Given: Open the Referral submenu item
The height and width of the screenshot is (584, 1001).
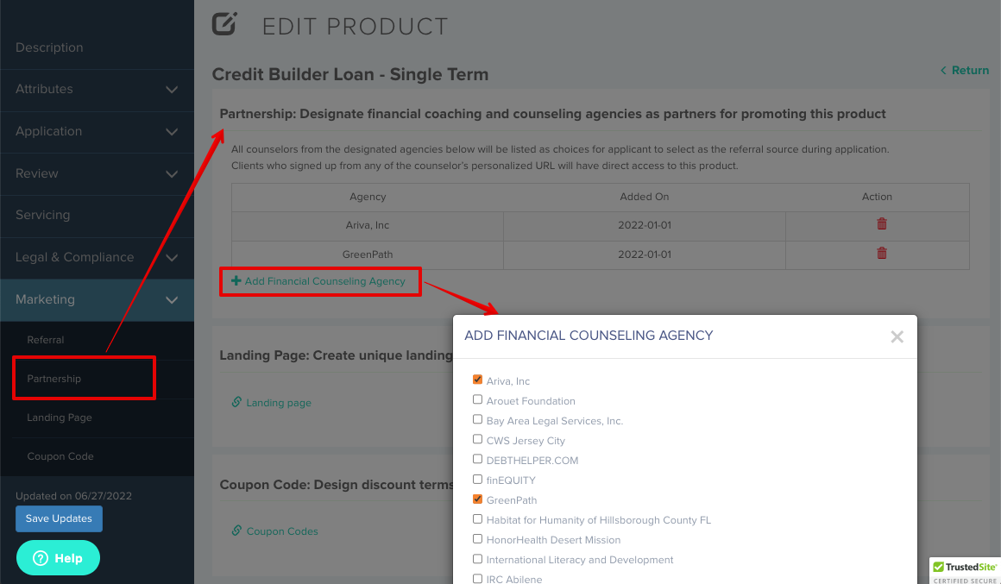Looking at the screenshot, I should (x=46, y=340).
